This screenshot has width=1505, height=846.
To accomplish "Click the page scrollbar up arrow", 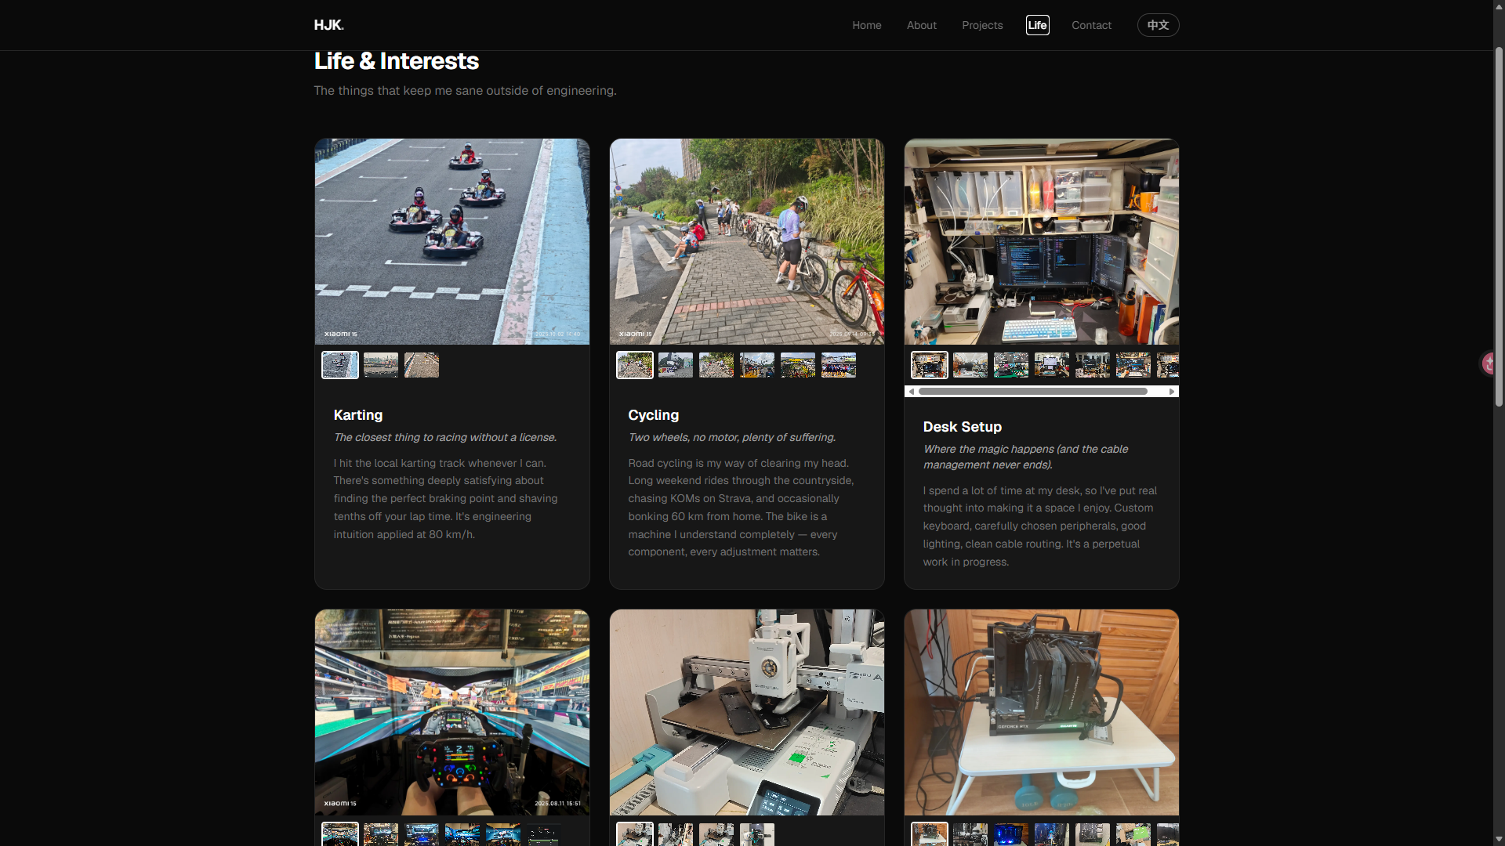I will 1499,5.
